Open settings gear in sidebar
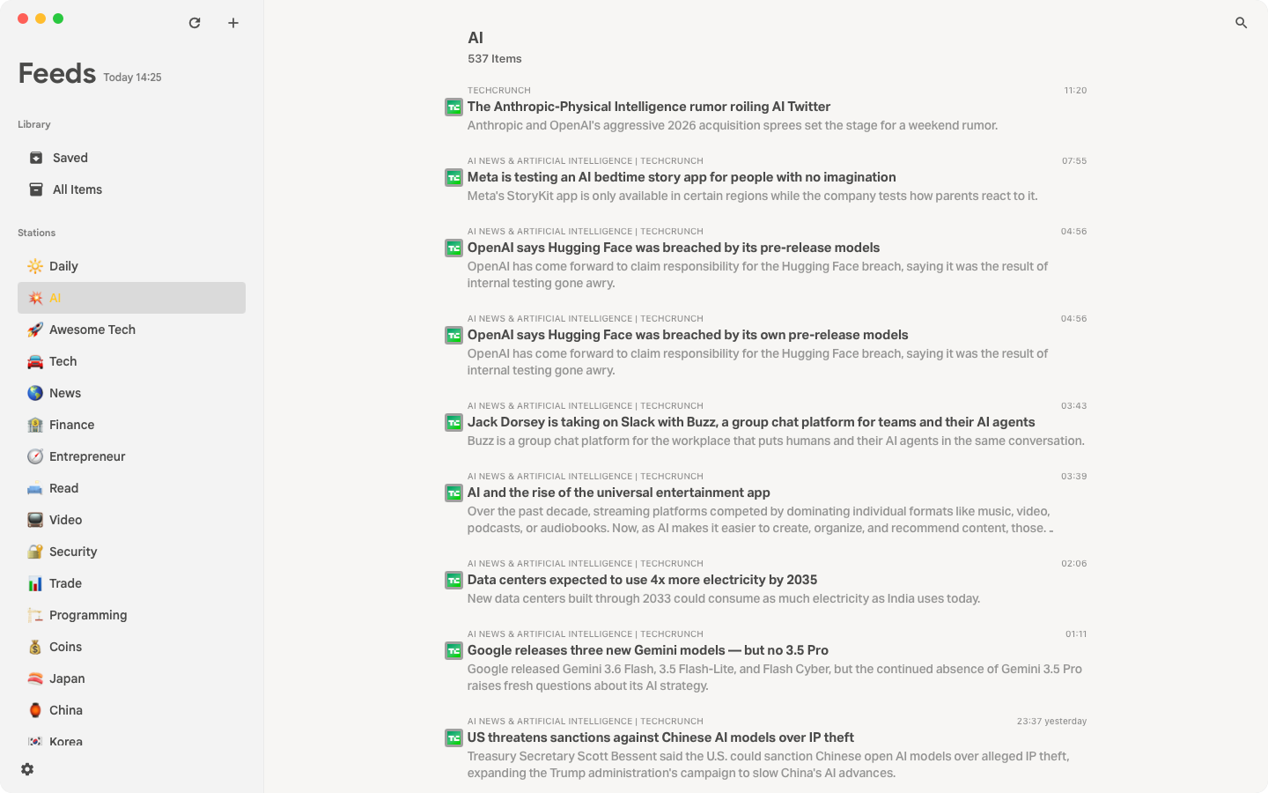1268x793 pixels. [27, 769]
